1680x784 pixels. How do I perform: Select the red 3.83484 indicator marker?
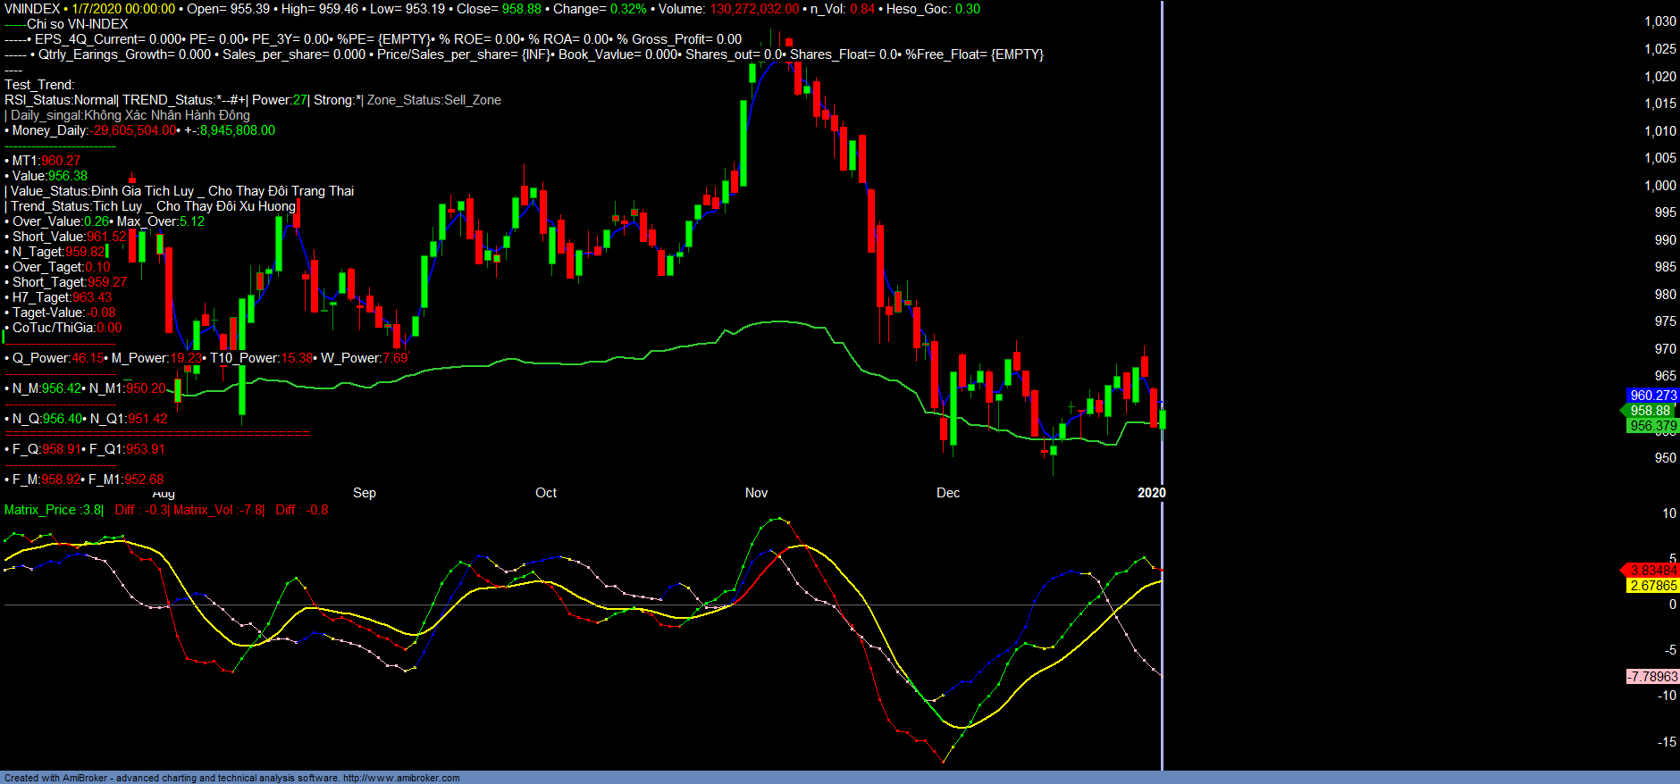click(1652, 571)
